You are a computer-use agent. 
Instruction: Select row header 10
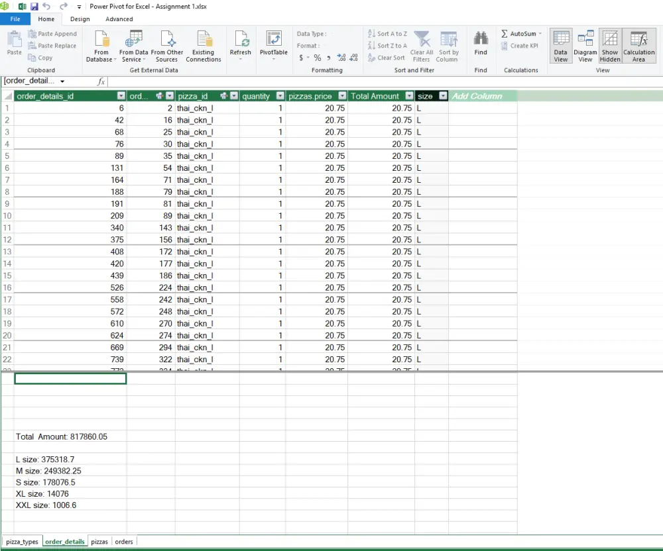(7, 216)
